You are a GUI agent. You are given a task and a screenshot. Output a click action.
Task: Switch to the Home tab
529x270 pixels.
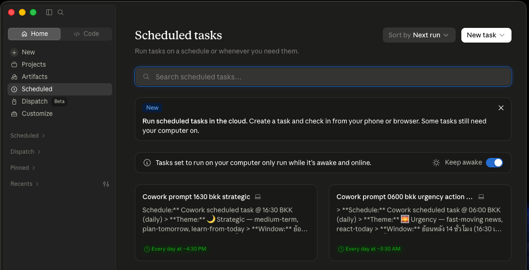[x=35, y=34]
